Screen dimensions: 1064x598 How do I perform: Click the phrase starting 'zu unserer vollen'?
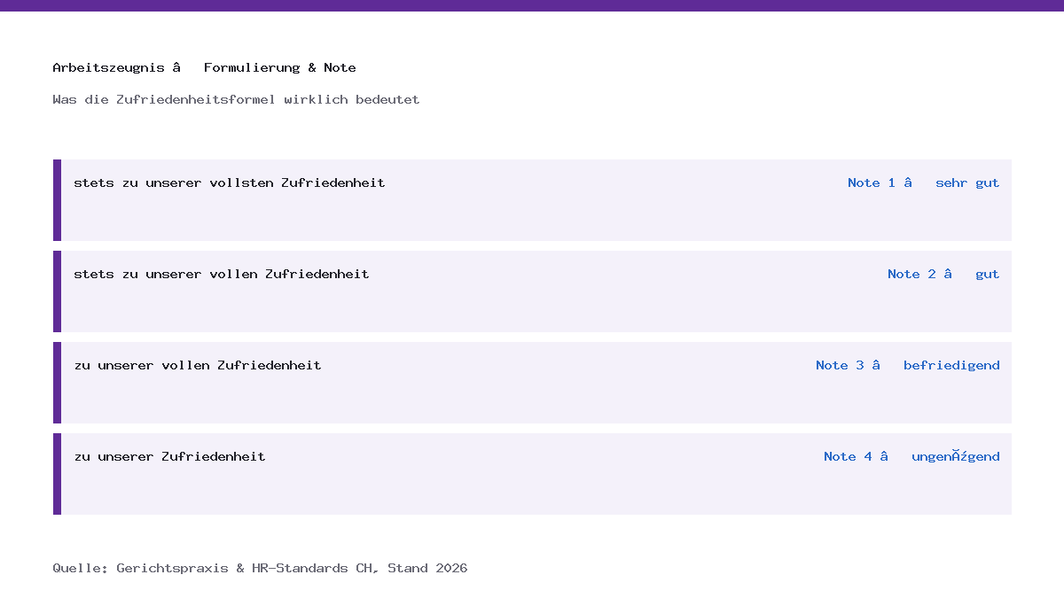(x=198, y=365)
